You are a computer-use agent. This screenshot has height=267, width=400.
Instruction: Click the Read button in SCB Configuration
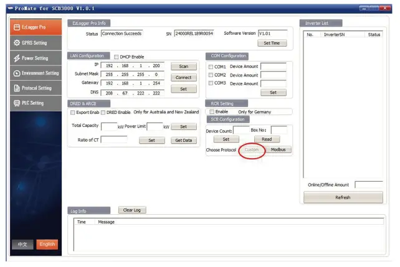point(267,139)
